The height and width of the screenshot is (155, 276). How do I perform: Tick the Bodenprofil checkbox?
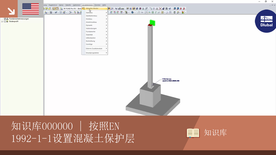pyautogui.click(x=5, y=21)
